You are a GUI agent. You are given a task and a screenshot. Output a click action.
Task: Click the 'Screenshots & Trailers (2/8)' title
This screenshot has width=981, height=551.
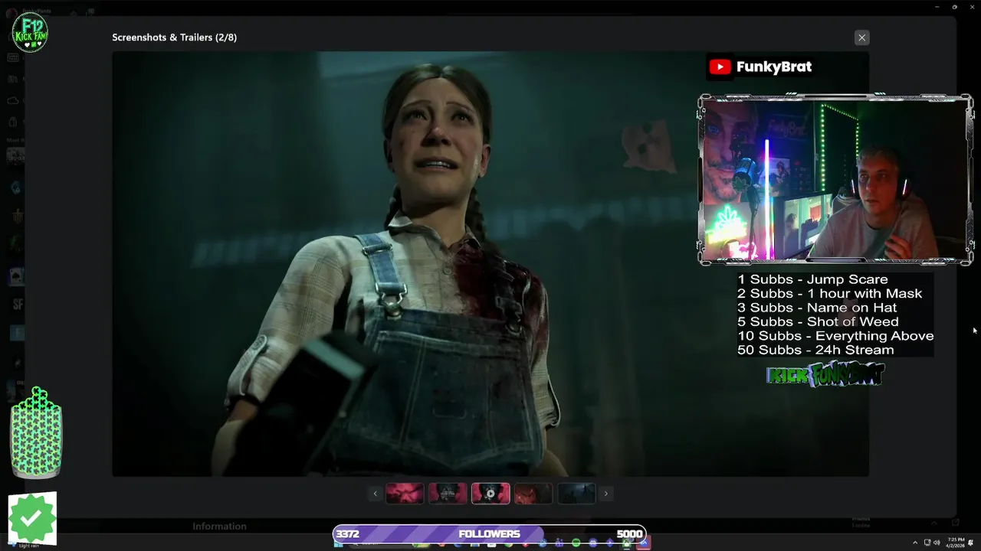[x=174, y=37]
